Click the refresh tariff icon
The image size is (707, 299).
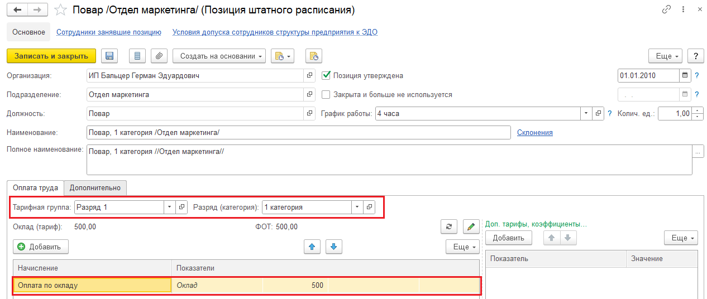448,226
